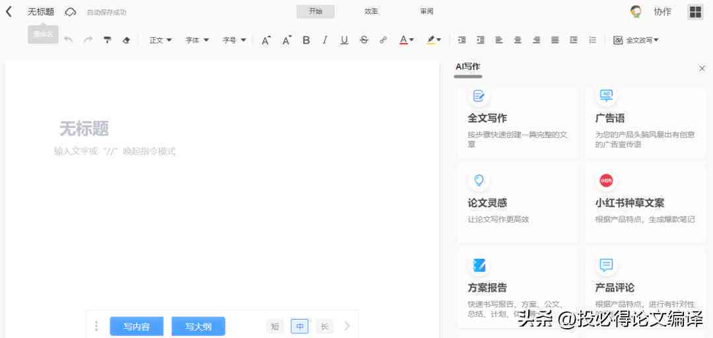Image resolution: width=713 pixels, height=338 pixels.
Task: Select the 中 length option
Action: tap(300, 326)
